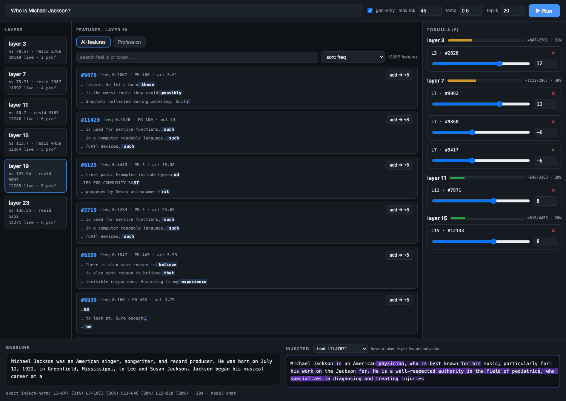The image size is (566, 401).
Task: Add feature #8339 with +8
Action: [x=399, y=255]
